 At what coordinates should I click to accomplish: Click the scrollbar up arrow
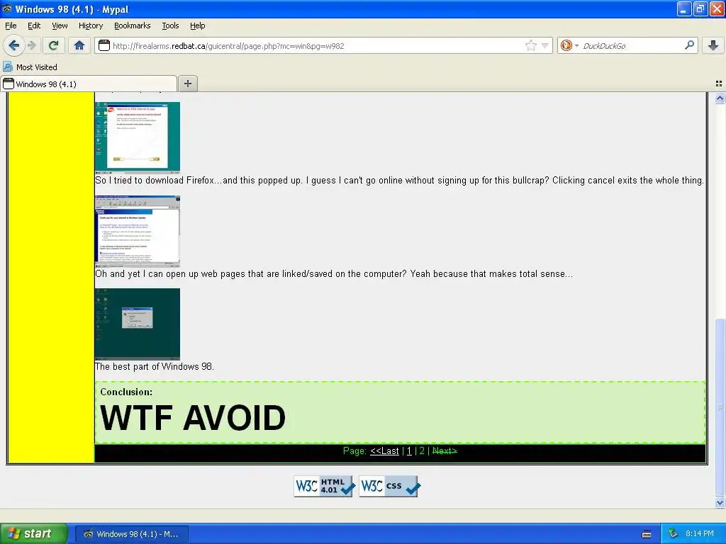coord(720,98)
